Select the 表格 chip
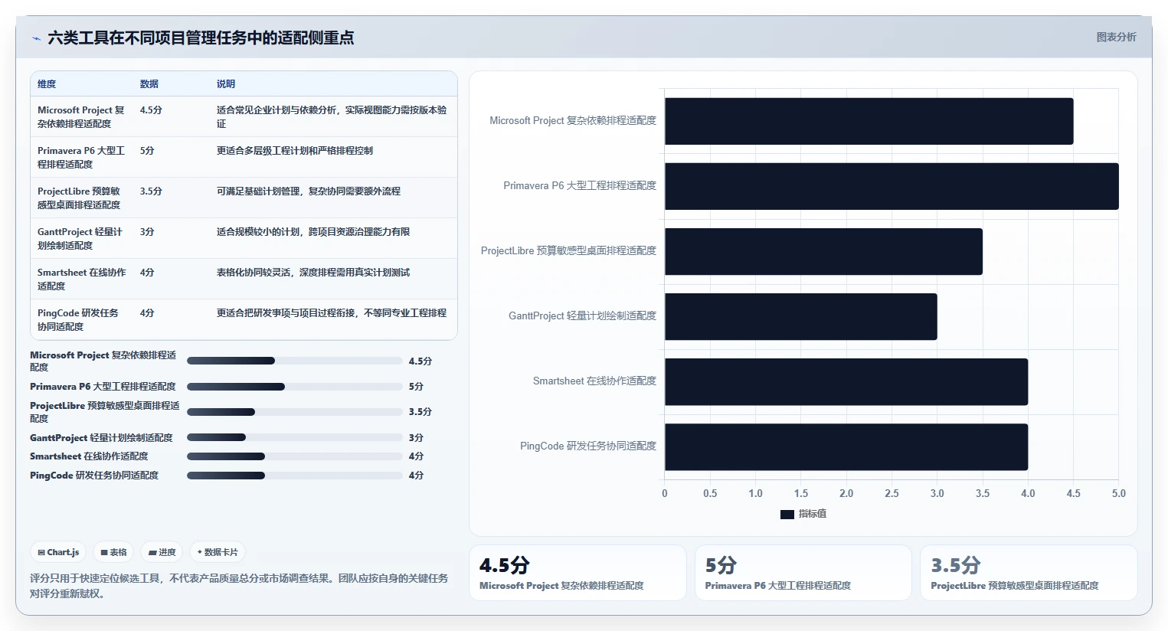This screenshot has width=1168, height=631. [114, 552]
